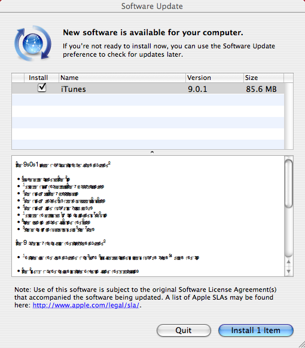Click the Software Update globe icon

tap(33, 44)
